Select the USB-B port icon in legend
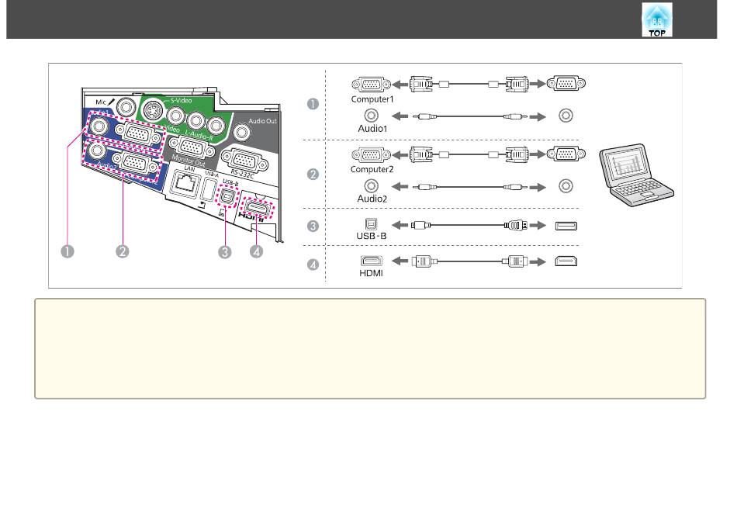Screen dimensions: 737x512 point(369,225)
